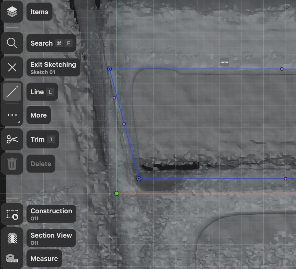Click the Exit Sketching X icon

pyautogui.click(x=12, y=67)
